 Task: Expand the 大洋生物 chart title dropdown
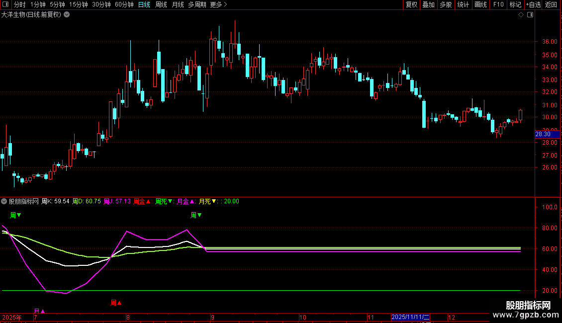[x=67, y=14]
